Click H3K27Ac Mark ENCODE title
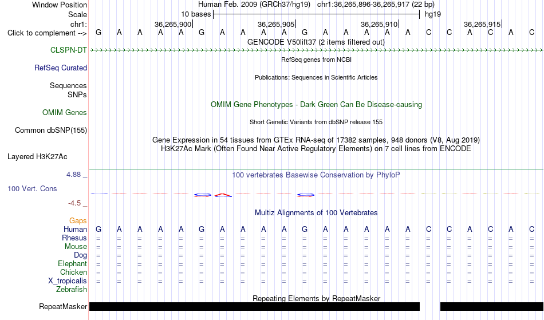This screenshot has width=544, height=320. click(x=316, y=149)
